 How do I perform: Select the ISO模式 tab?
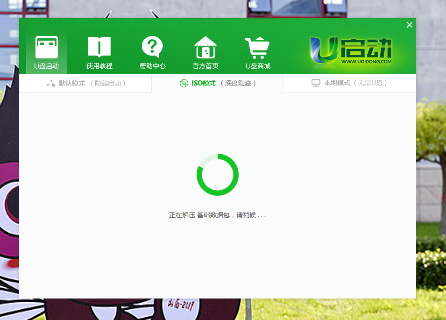203,83
